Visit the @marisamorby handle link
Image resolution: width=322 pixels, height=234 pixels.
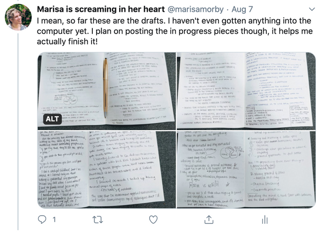196,9
